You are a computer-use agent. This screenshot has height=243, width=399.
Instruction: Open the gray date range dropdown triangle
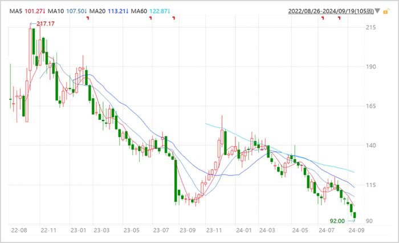click(377, 11)
